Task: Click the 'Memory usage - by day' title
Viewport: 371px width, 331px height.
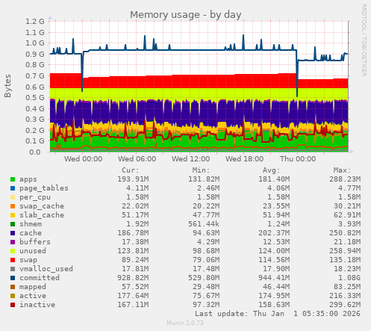Action: [x=186, y=15]
